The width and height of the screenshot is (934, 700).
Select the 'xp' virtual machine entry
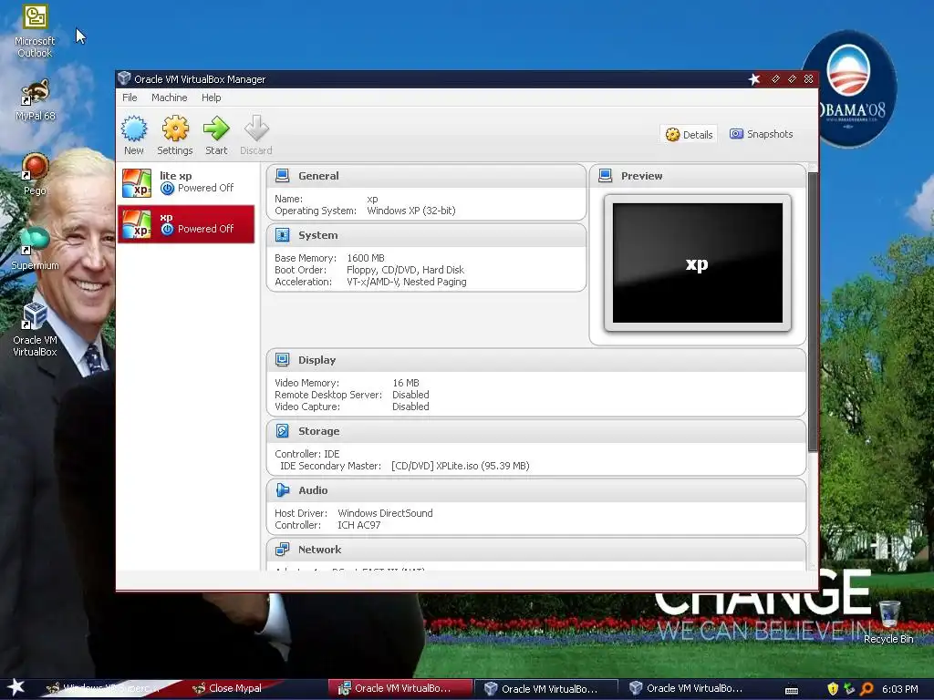click(186, 224)
